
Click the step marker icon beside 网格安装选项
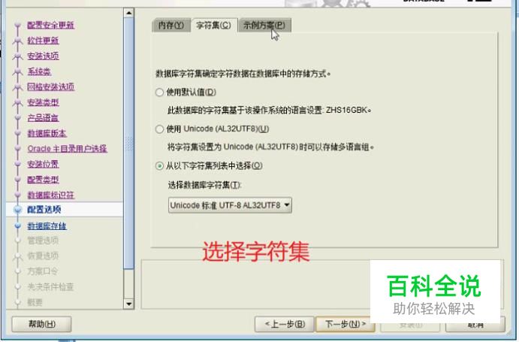17,87
